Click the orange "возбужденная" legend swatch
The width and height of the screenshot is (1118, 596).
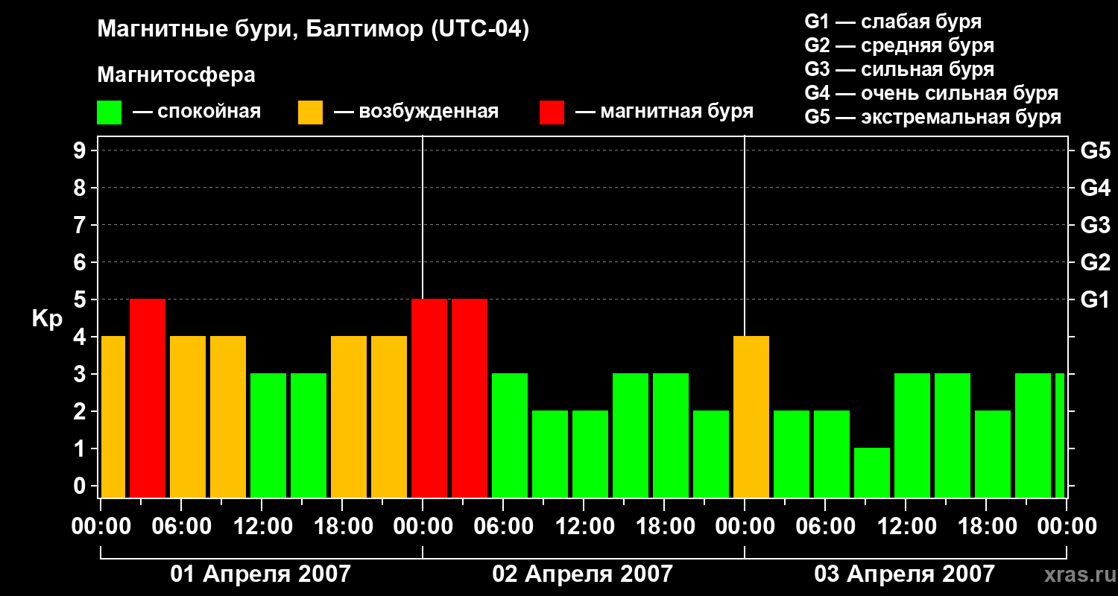click(x=310, y=112)
